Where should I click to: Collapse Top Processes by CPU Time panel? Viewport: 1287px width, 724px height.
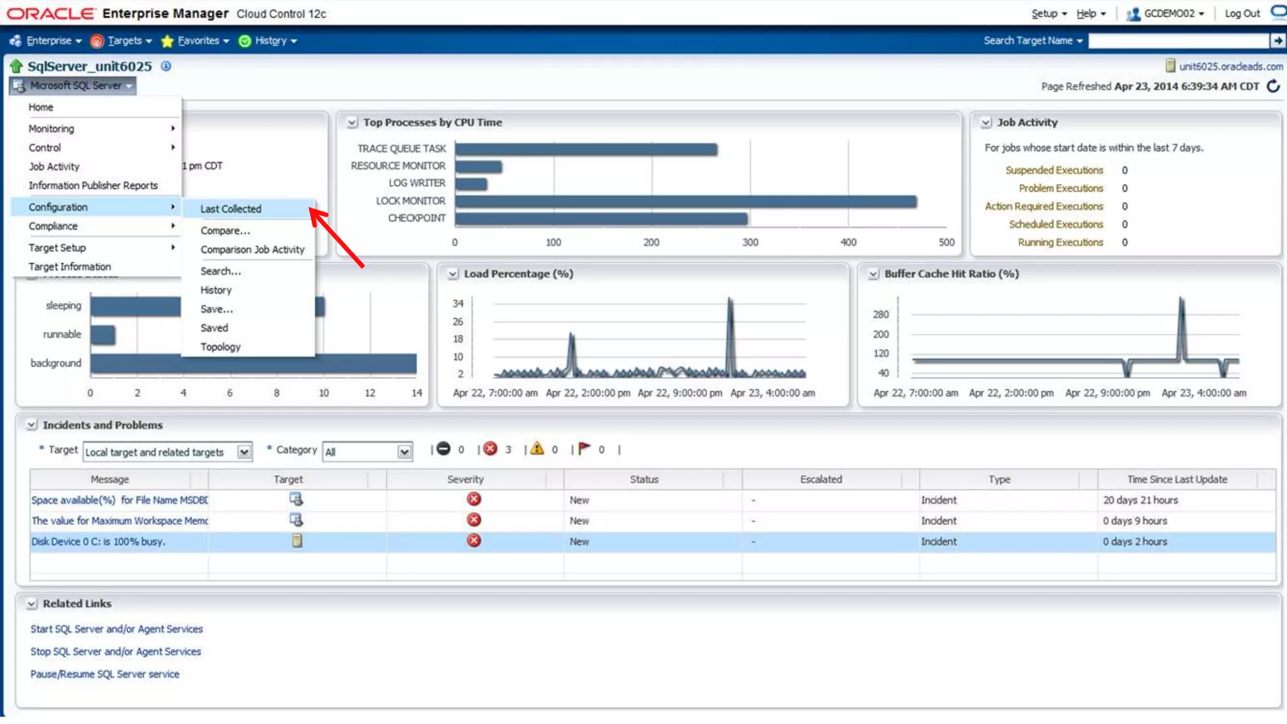352,123
